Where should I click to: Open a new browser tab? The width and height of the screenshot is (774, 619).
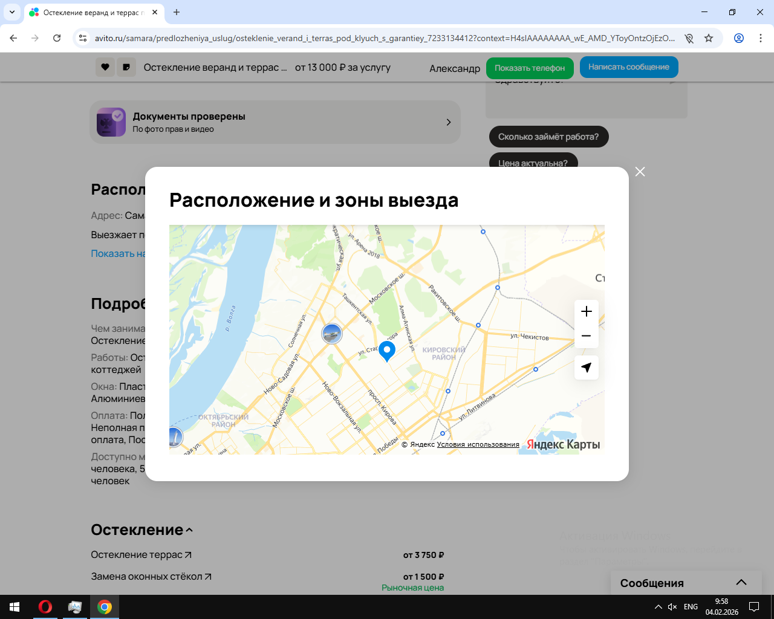[177, 12]
